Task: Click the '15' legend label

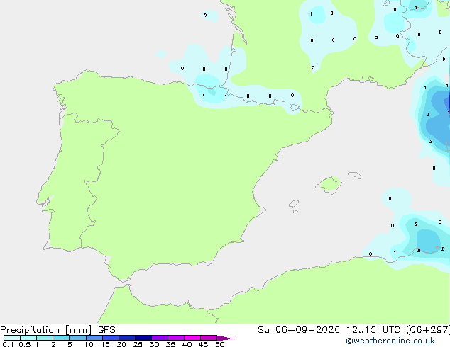Action: pyautogui.click(x=105, y=344)
